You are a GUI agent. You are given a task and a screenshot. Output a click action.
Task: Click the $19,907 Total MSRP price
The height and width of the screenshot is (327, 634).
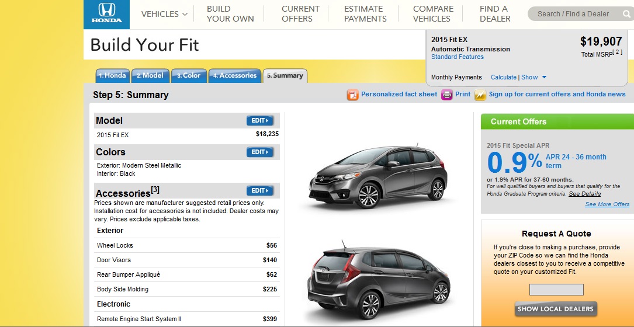(601, 41)
